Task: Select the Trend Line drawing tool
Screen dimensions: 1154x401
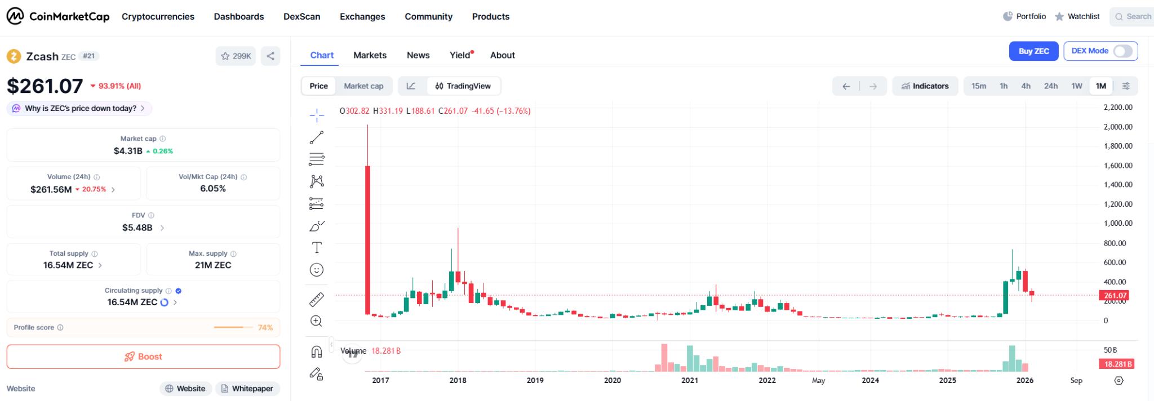Action: pos(317,136)
